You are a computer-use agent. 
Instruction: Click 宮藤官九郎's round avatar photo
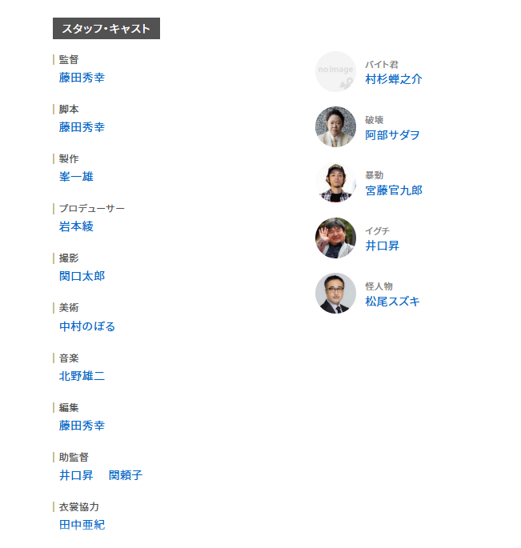(x=335, y=182)
